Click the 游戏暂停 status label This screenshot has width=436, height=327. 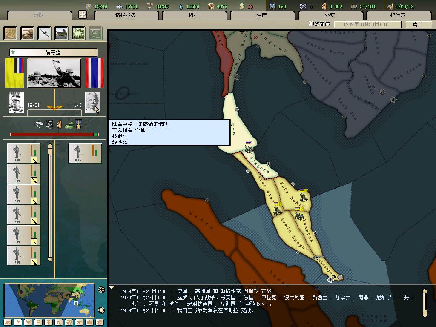click(x=319, y=24)
